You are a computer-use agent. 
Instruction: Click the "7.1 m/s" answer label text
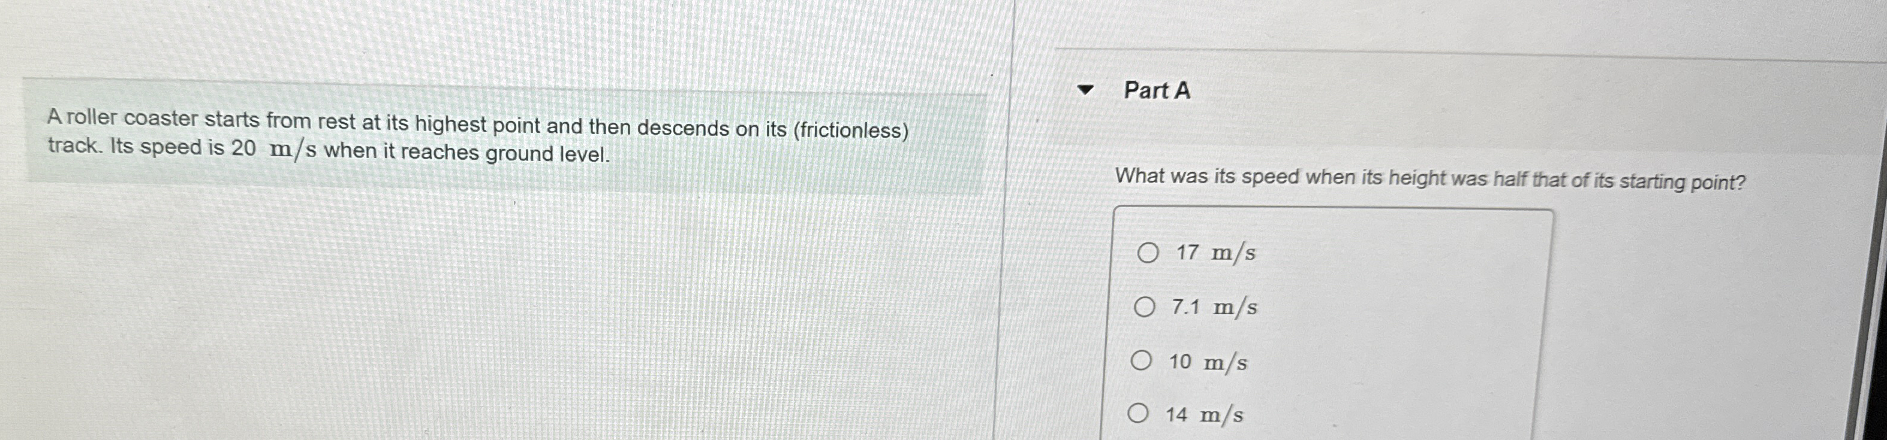[x=1214, y=307]
